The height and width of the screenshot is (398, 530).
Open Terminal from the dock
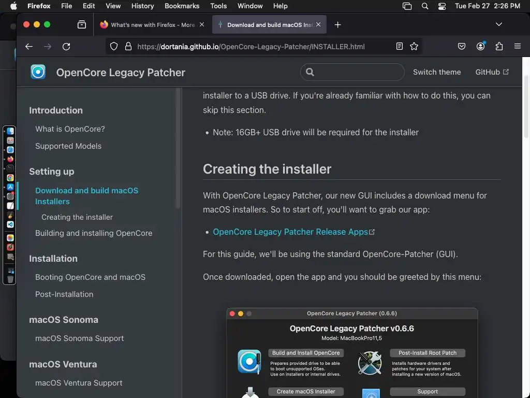[x=10, y=168]
